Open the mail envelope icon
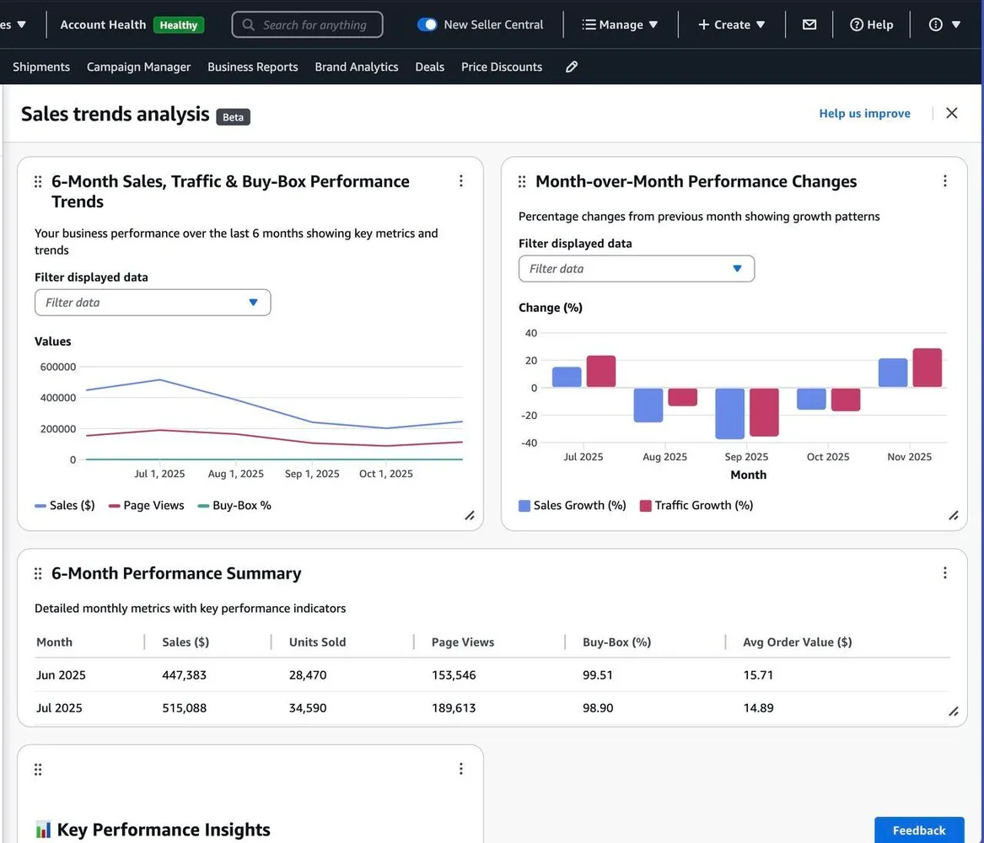This screenshot has height=843, width=984. click(809, 24)
